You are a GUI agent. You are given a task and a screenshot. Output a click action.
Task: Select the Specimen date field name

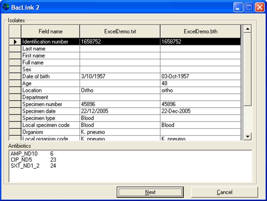pos(50,111)
